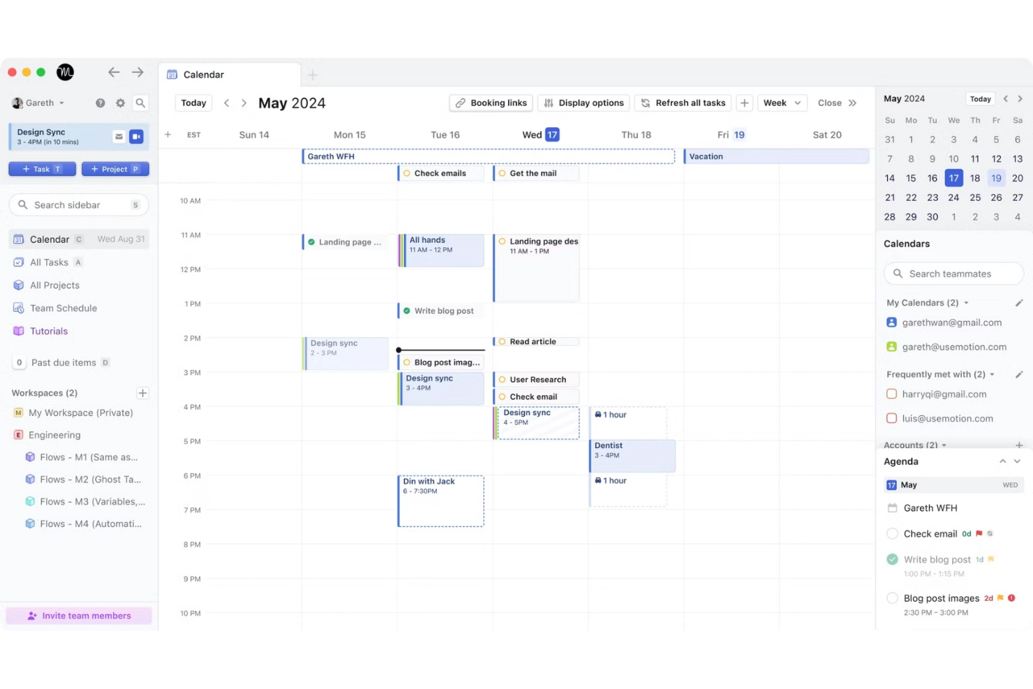Edit My Calendars with the pencil icon
Screen dimensions: 1033x689
click(x=1018, y=303)
